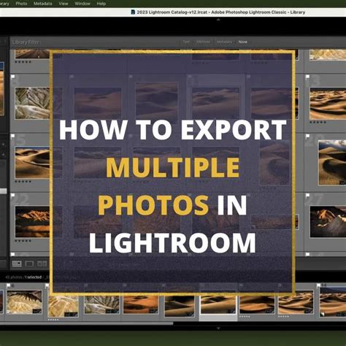Click star rating under right rippled dunes photo
Image resolution: width=346 pixels, height=346 pixels.
[x=318, y=123]
